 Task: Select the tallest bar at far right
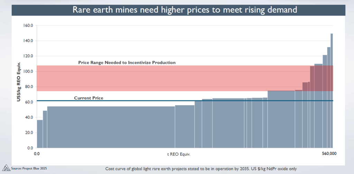[332, 90]
